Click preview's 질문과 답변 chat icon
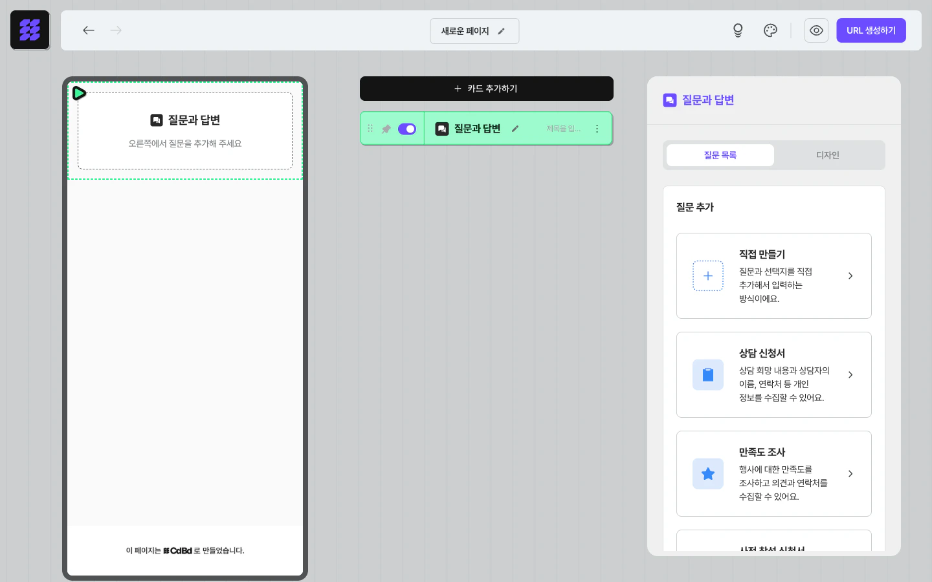932x582 pixels. 157,120
